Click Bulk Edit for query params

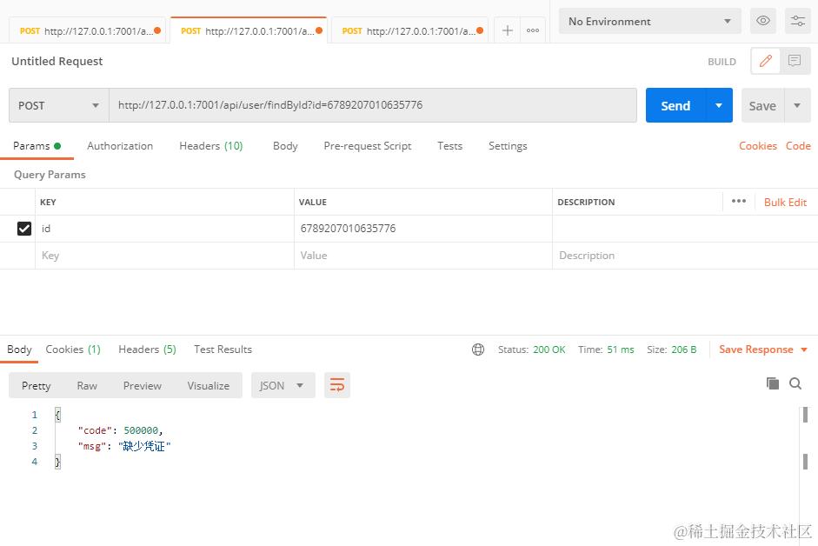785,202
